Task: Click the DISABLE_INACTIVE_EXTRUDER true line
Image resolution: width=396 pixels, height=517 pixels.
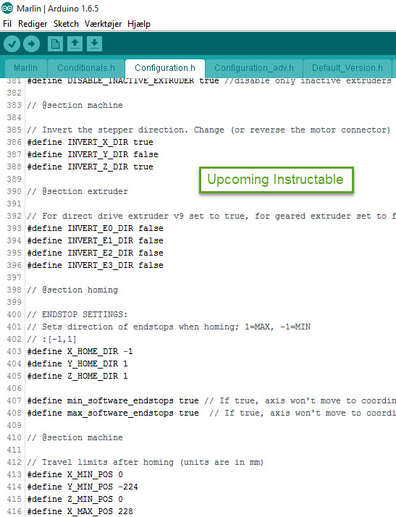Action: point(209,81)
